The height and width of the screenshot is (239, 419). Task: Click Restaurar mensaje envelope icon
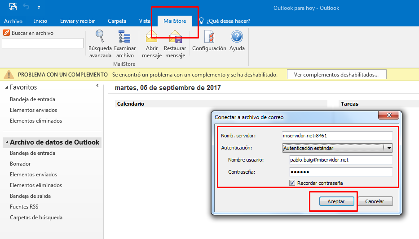click(175, 37)
